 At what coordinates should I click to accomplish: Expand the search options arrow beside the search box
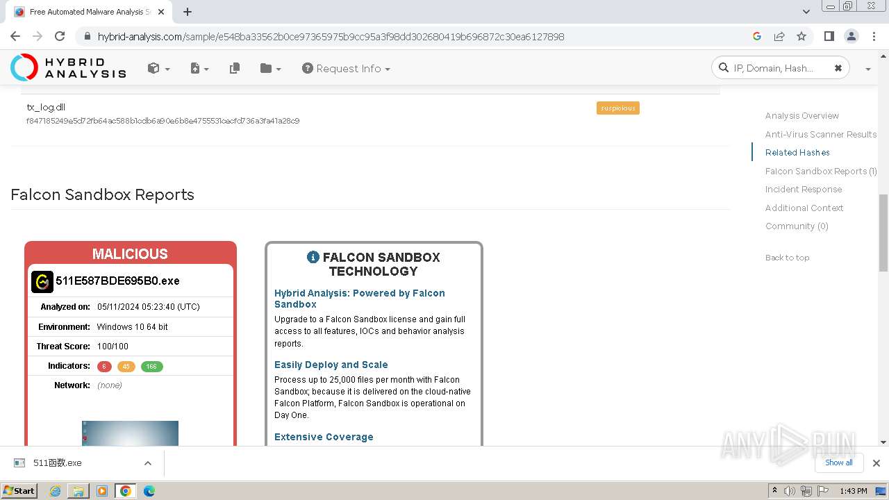point(868,69)
